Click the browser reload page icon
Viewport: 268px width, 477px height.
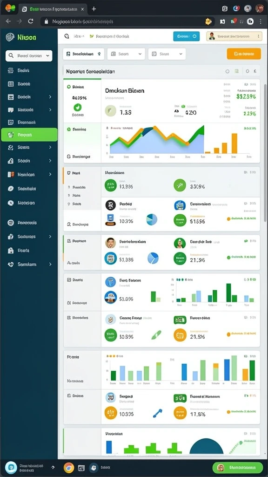pos(30,21)
